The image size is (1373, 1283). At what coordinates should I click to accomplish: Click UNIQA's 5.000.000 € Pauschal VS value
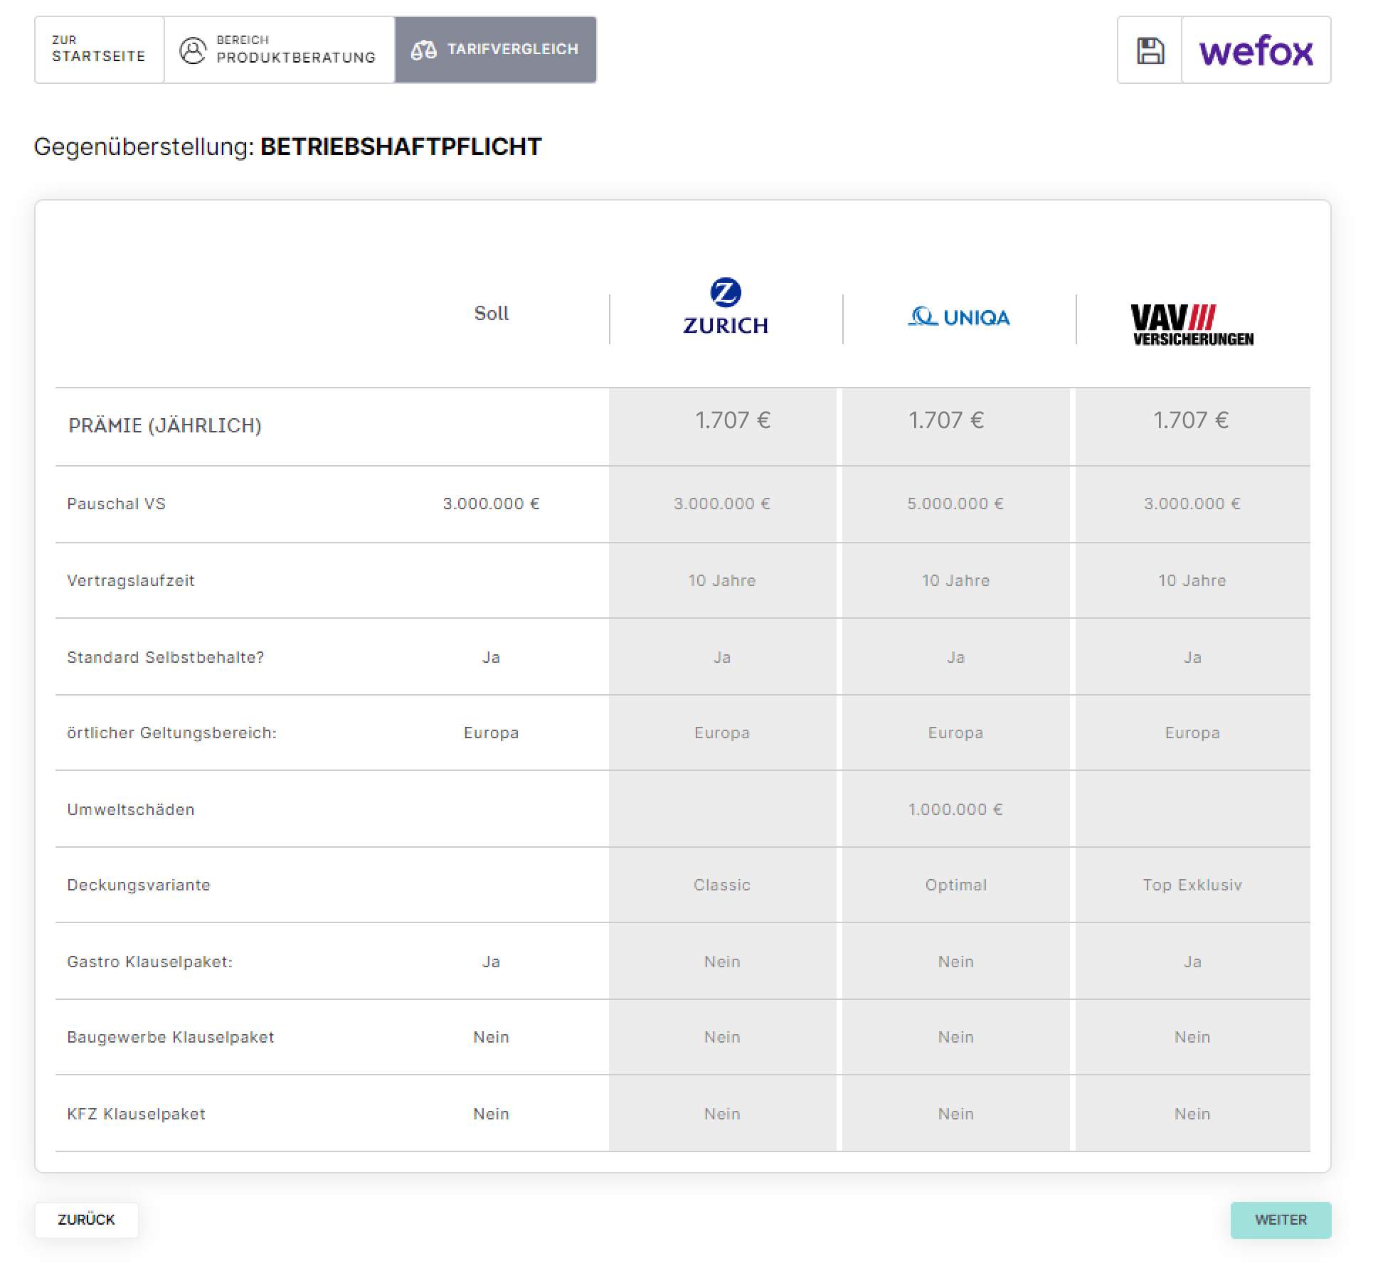coord(955,504)
